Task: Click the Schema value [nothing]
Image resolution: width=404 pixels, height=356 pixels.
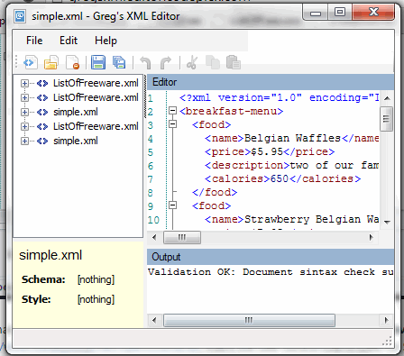Action: point(96,279)
